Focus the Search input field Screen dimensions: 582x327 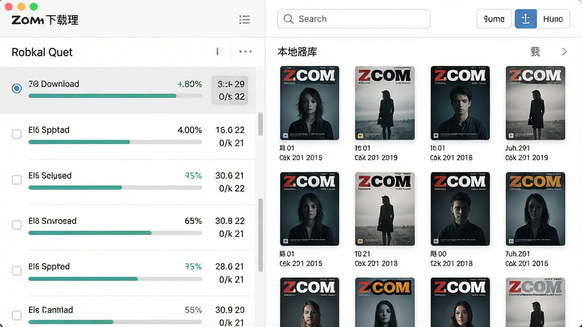click(x=354, y=19)
